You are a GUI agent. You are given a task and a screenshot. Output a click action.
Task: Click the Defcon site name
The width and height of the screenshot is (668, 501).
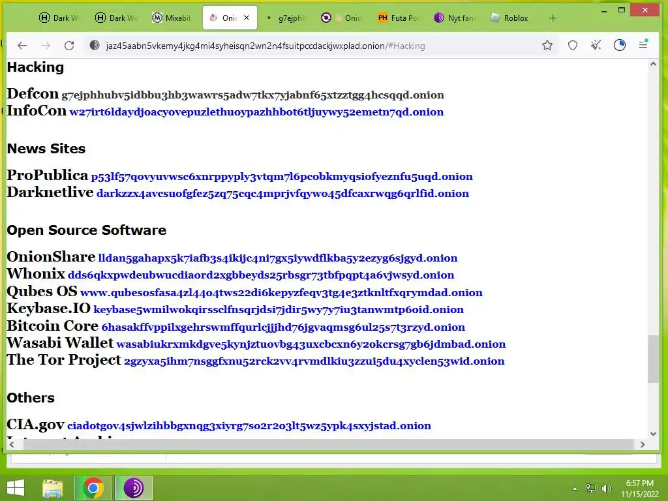coord(33,93)
